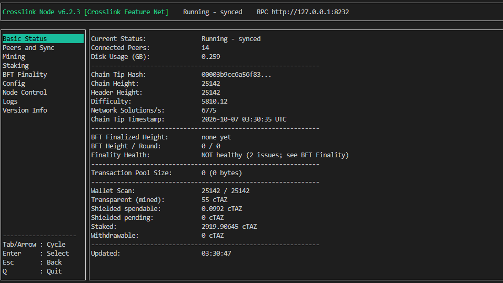Click the Staked value '2919.90645 cTAZ'

pos(229,227)
